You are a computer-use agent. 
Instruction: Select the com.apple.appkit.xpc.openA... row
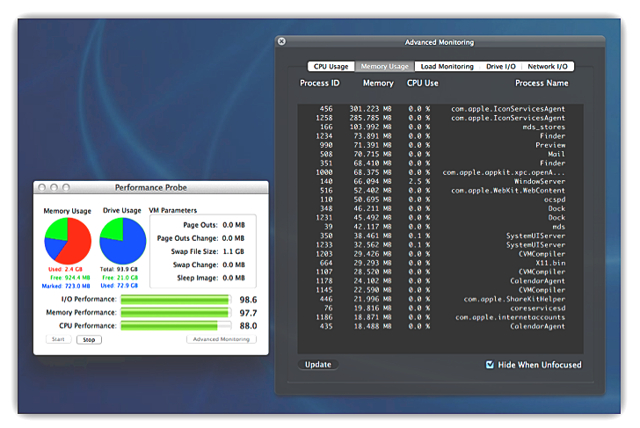(x=440, y=172)
